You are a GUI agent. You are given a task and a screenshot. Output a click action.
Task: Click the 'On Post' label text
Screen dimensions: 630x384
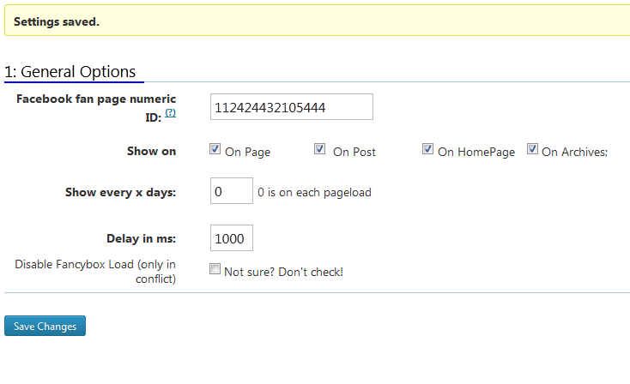pyautogui.click(x=354, y=152)
